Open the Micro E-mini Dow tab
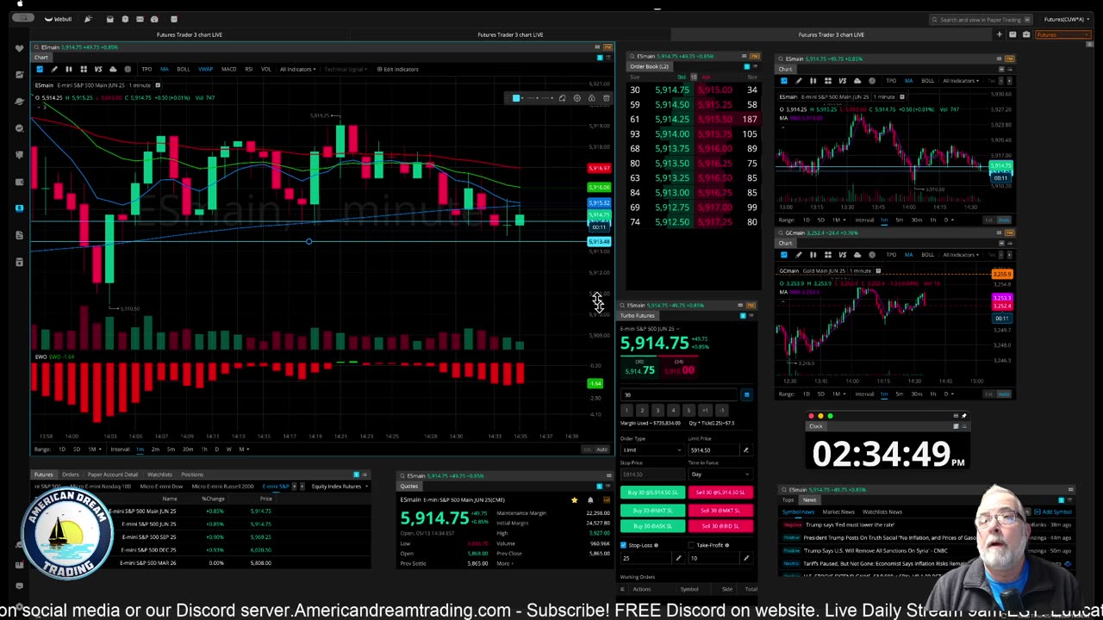Image resolution: width=1103 pixels, height=620 pixels. [162, 487]
